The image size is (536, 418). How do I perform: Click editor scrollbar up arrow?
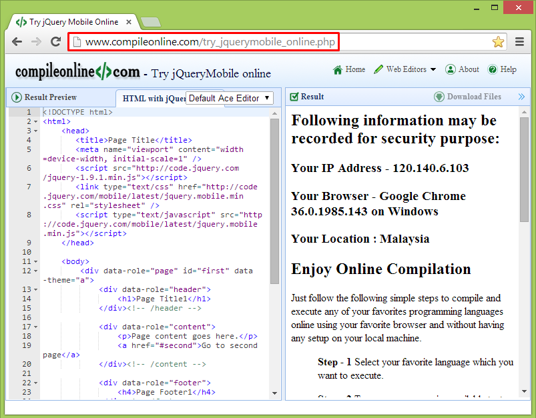coord(274,113)
